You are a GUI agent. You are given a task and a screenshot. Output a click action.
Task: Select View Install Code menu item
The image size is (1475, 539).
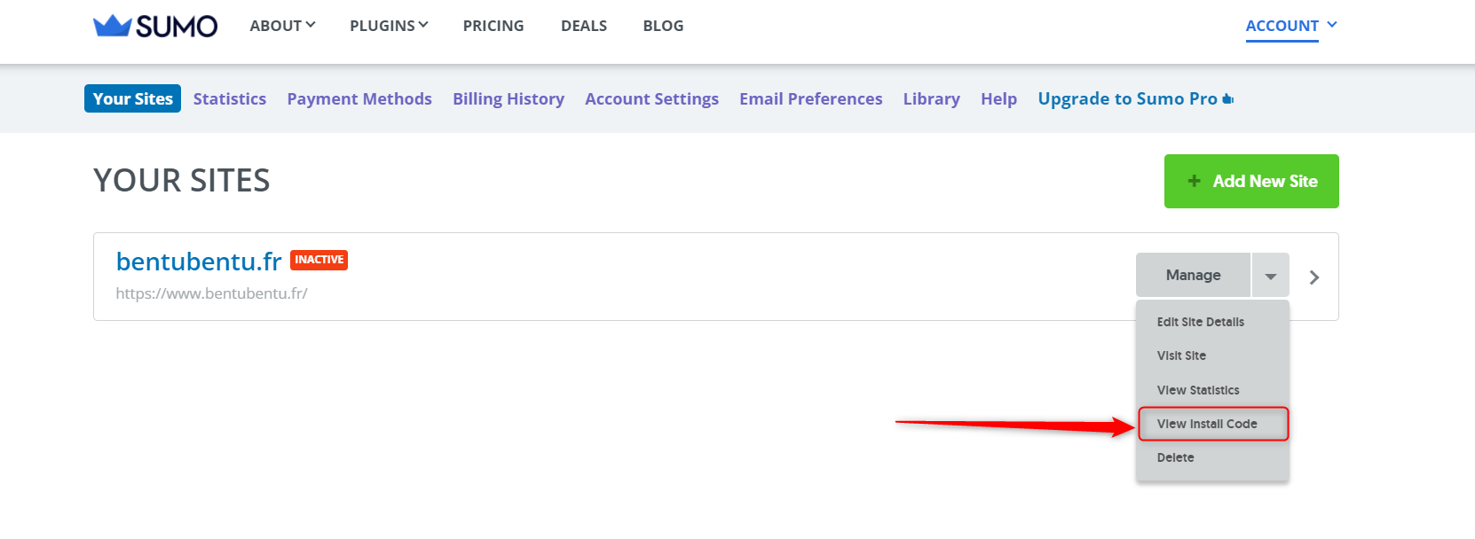pos(1212,424)
